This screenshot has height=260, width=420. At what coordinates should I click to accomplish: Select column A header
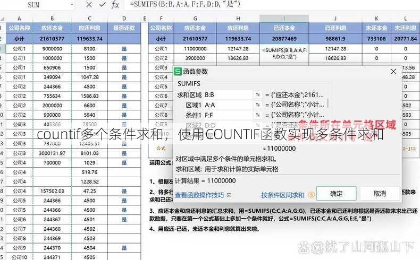click(19, 19)
